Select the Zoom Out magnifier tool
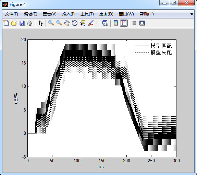The height and width of the screenshot is (175, 197). coord(59,23)
